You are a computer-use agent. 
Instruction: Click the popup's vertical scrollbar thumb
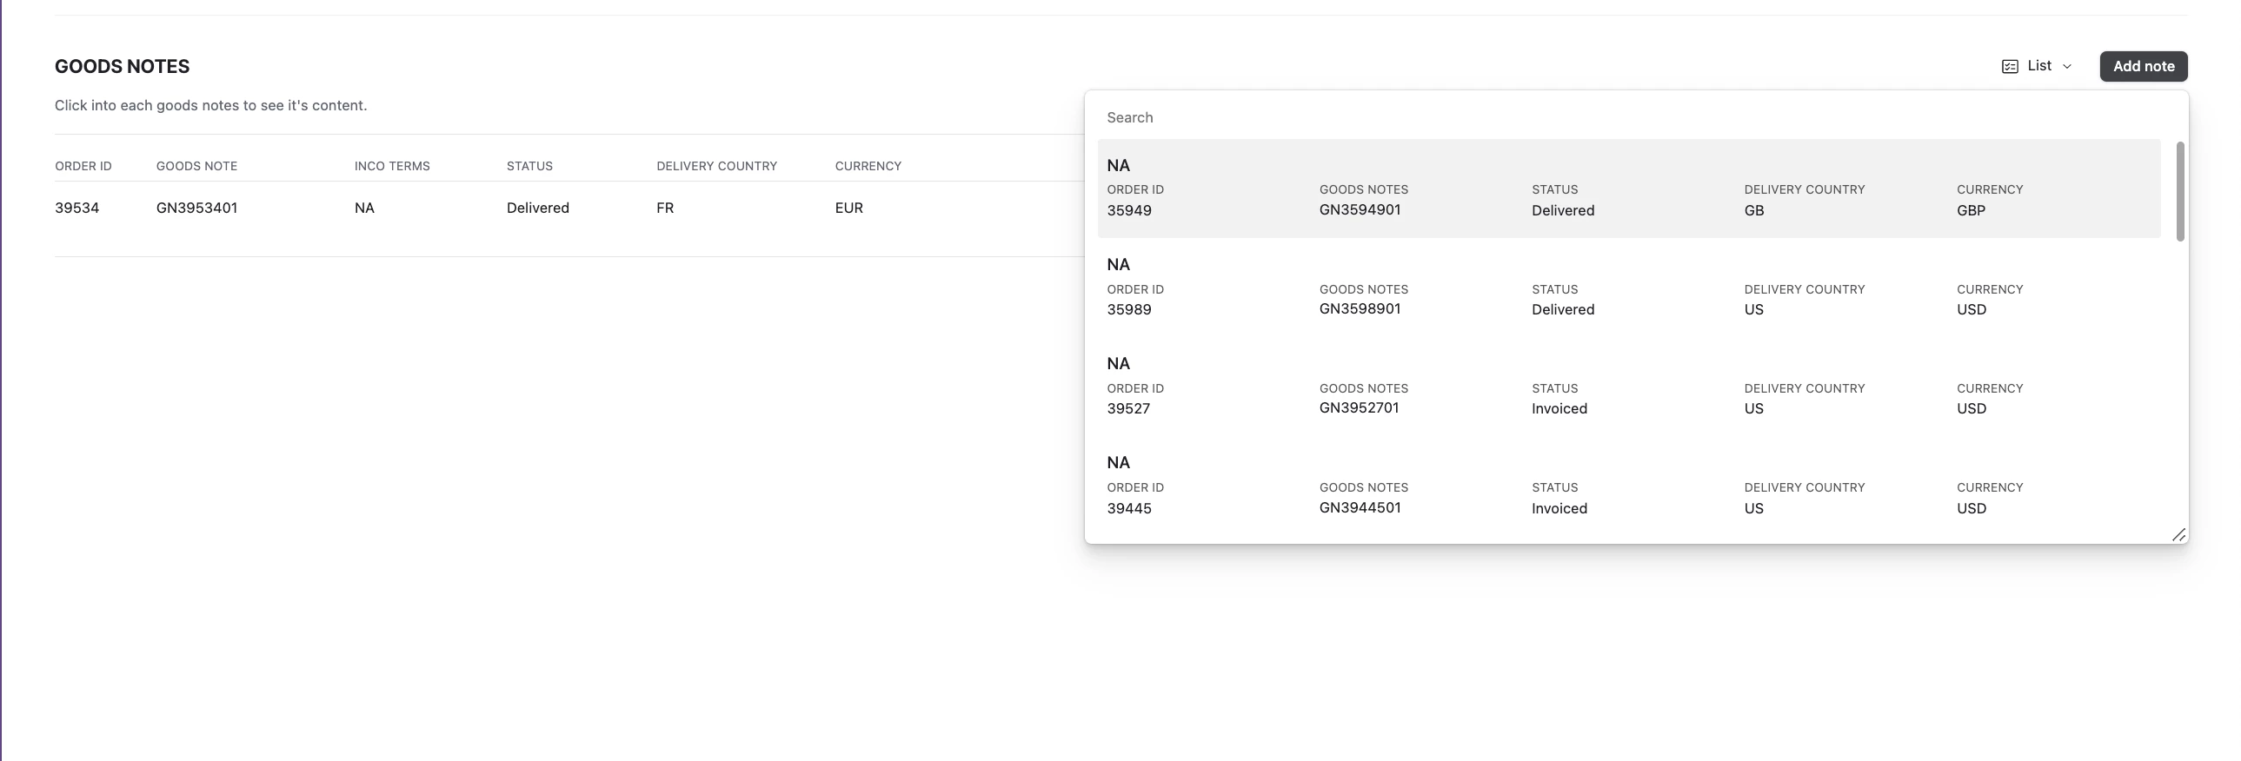[x=2180, y=191]
